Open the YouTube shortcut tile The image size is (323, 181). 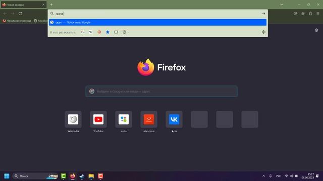98,120
